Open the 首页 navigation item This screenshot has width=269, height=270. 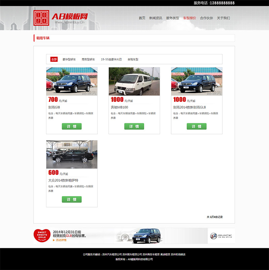click(x=142, y=18)
